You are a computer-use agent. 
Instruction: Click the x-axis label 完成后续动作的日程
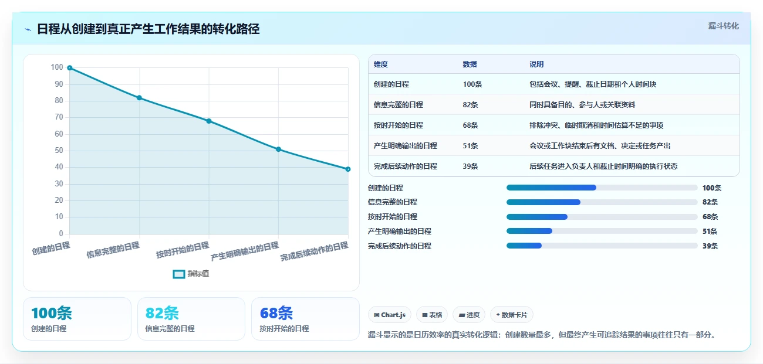click(x=315, y=251)
